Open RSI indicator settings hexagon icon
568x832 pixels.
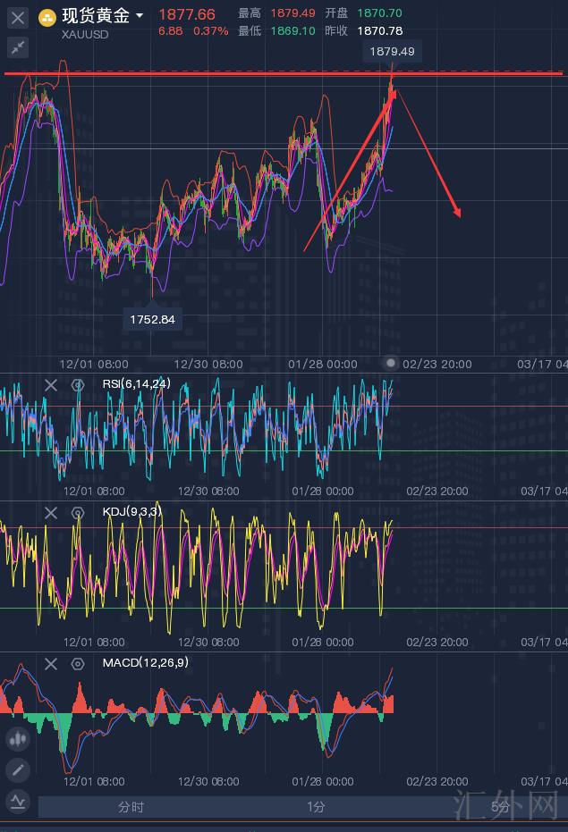(x=78, y=384)
